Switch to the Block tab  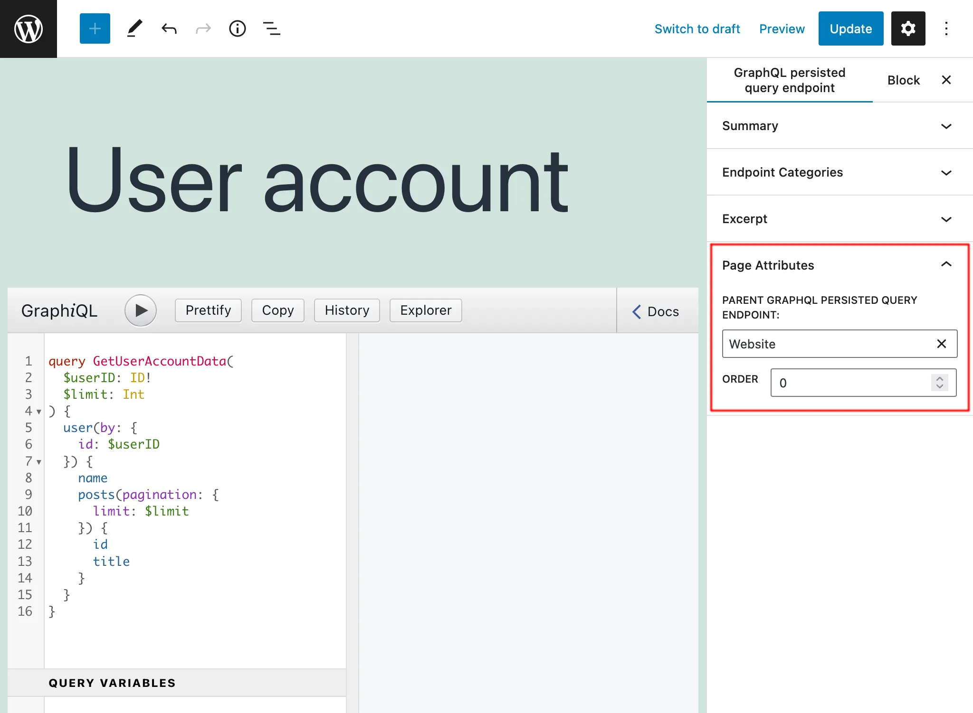tap(903, 80)
